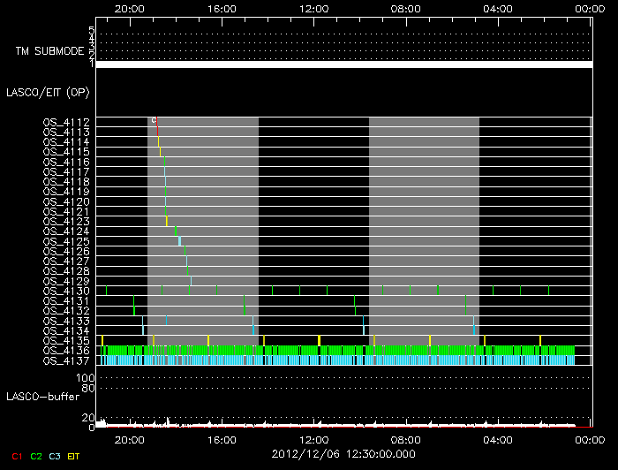This screenshot has width=618, height=470.
Task: Click the red C1 legend entry
Action: [x=15, y=456]
